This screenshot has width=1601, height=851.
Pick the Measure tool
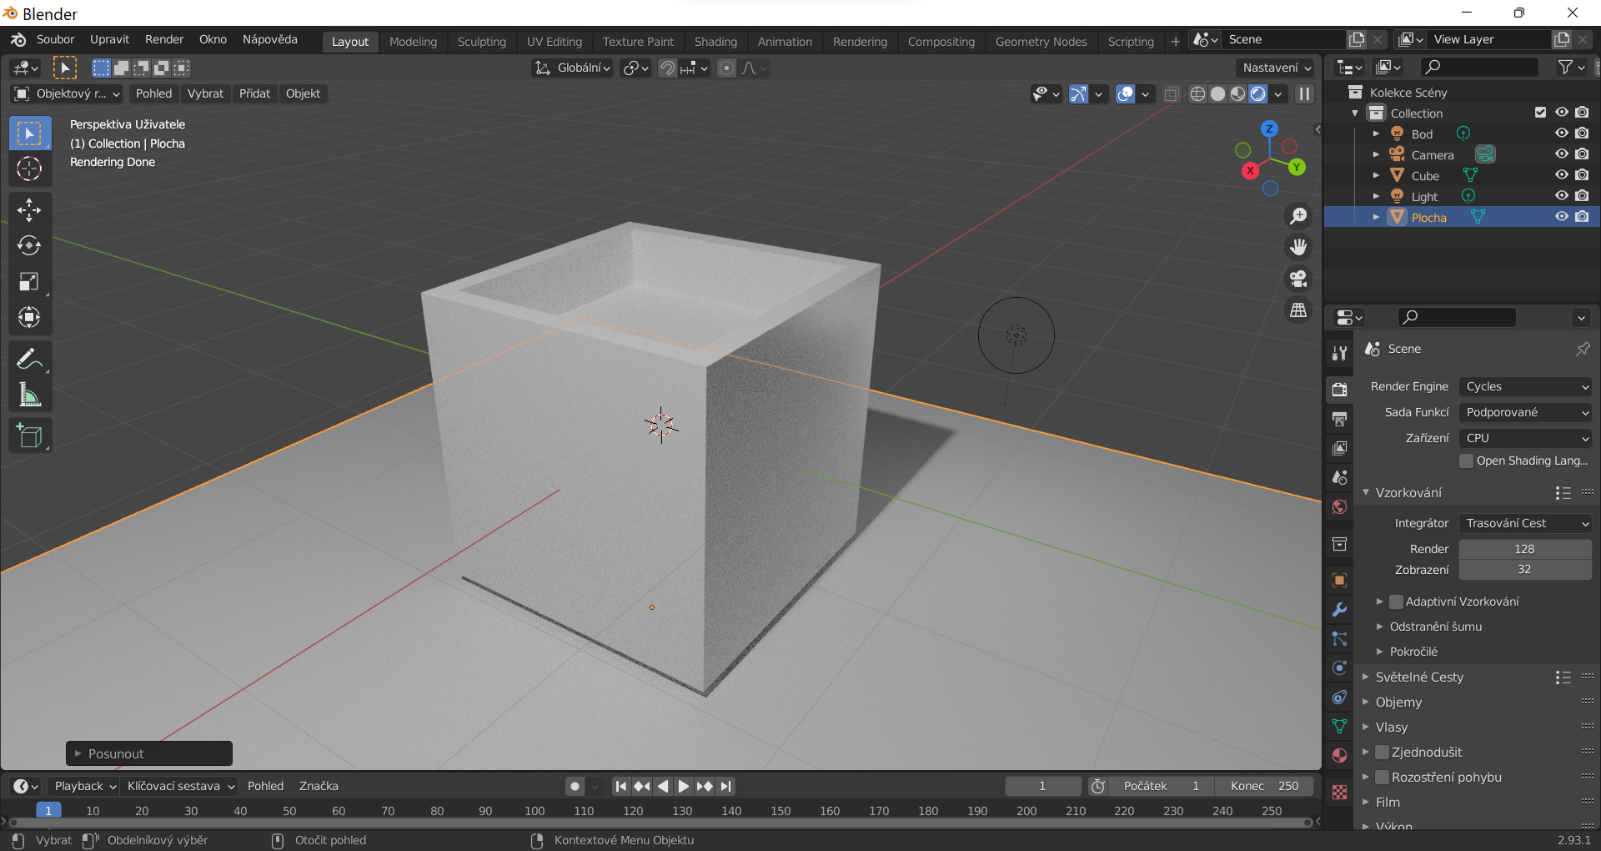click(x=29, y=395)
